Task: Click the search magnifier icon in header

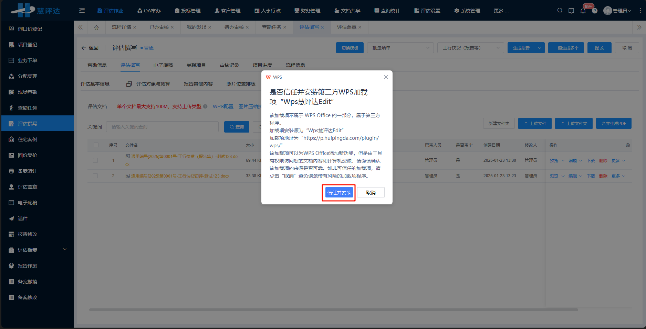Action: point(560,11)
